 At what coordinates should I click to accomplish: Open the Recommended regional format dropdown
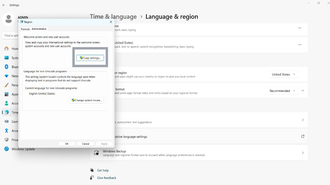283,91
